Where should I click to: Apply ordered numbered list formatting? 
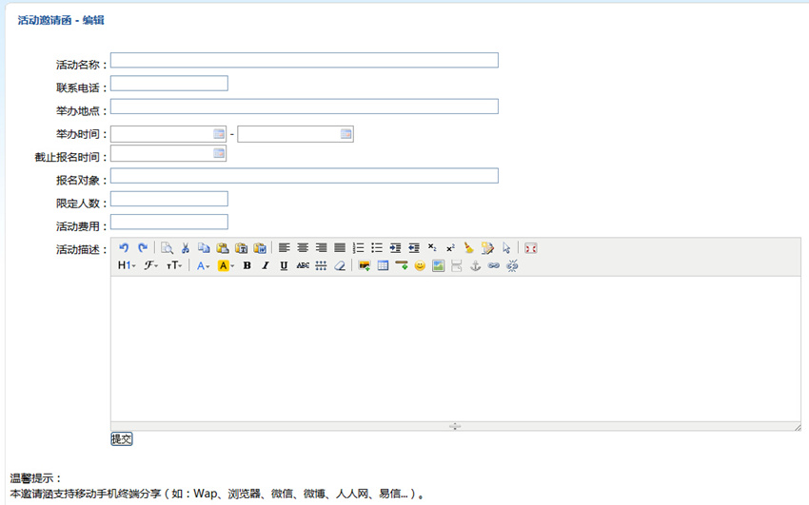[359, 248]
